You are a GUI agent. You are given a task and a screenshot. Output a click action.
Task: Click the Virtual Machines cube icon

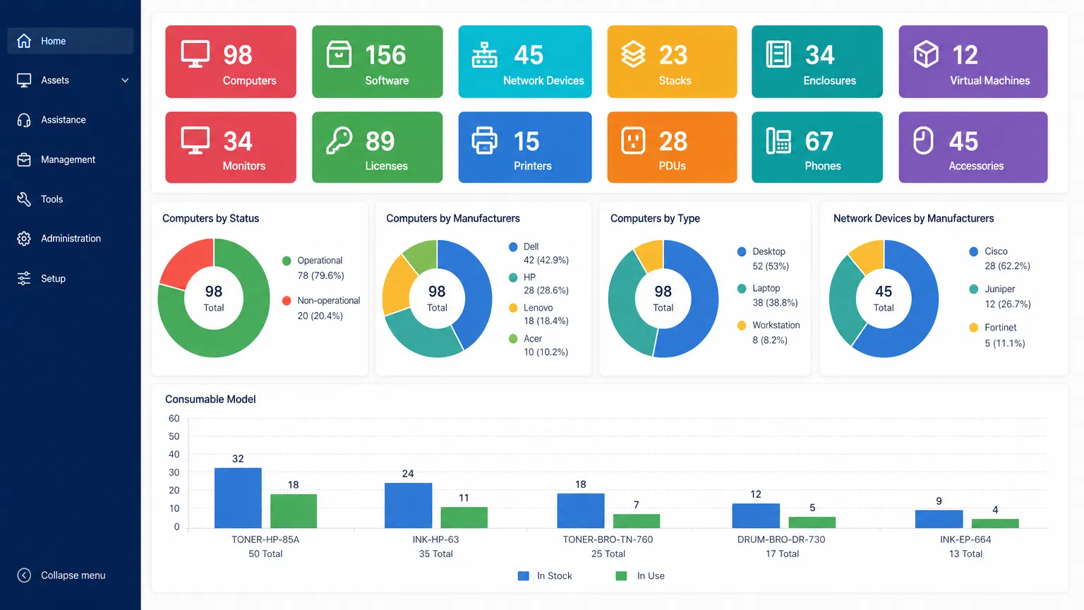(926, 54)
